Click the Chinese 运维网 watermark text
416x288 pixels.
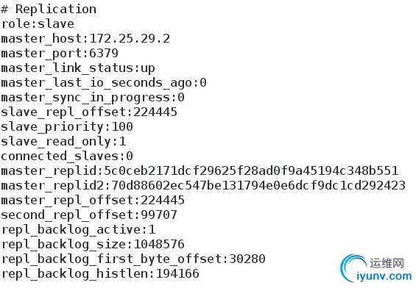387,263
